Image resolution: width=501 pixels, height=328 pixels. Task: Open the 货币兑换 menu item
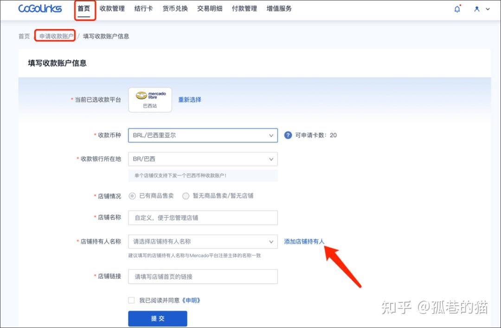175,8
